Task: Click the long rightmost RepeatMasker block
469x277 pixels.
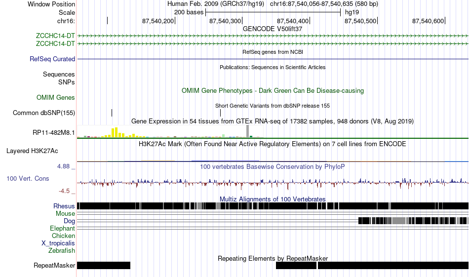Action: pyautogui.click(x=393, y=265)
